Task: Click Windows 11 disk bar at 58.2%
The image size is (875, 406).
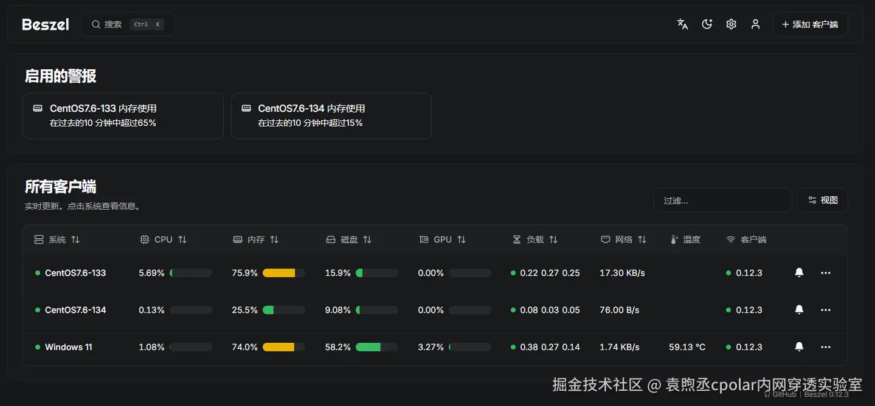Action: coord(377,347)
